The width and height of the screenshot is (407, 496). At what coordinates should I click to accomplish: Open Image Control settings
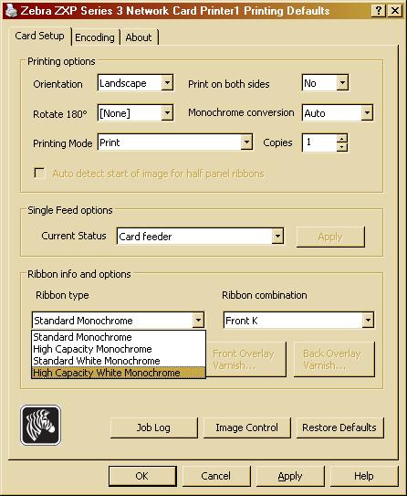click(246, 427)
